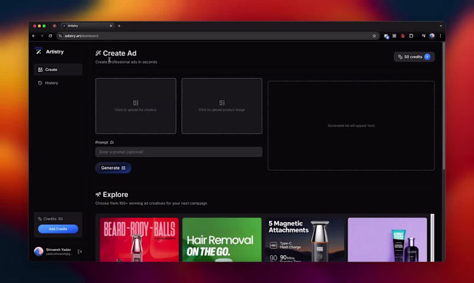Click the image icon in product image box

click(222, 103)
